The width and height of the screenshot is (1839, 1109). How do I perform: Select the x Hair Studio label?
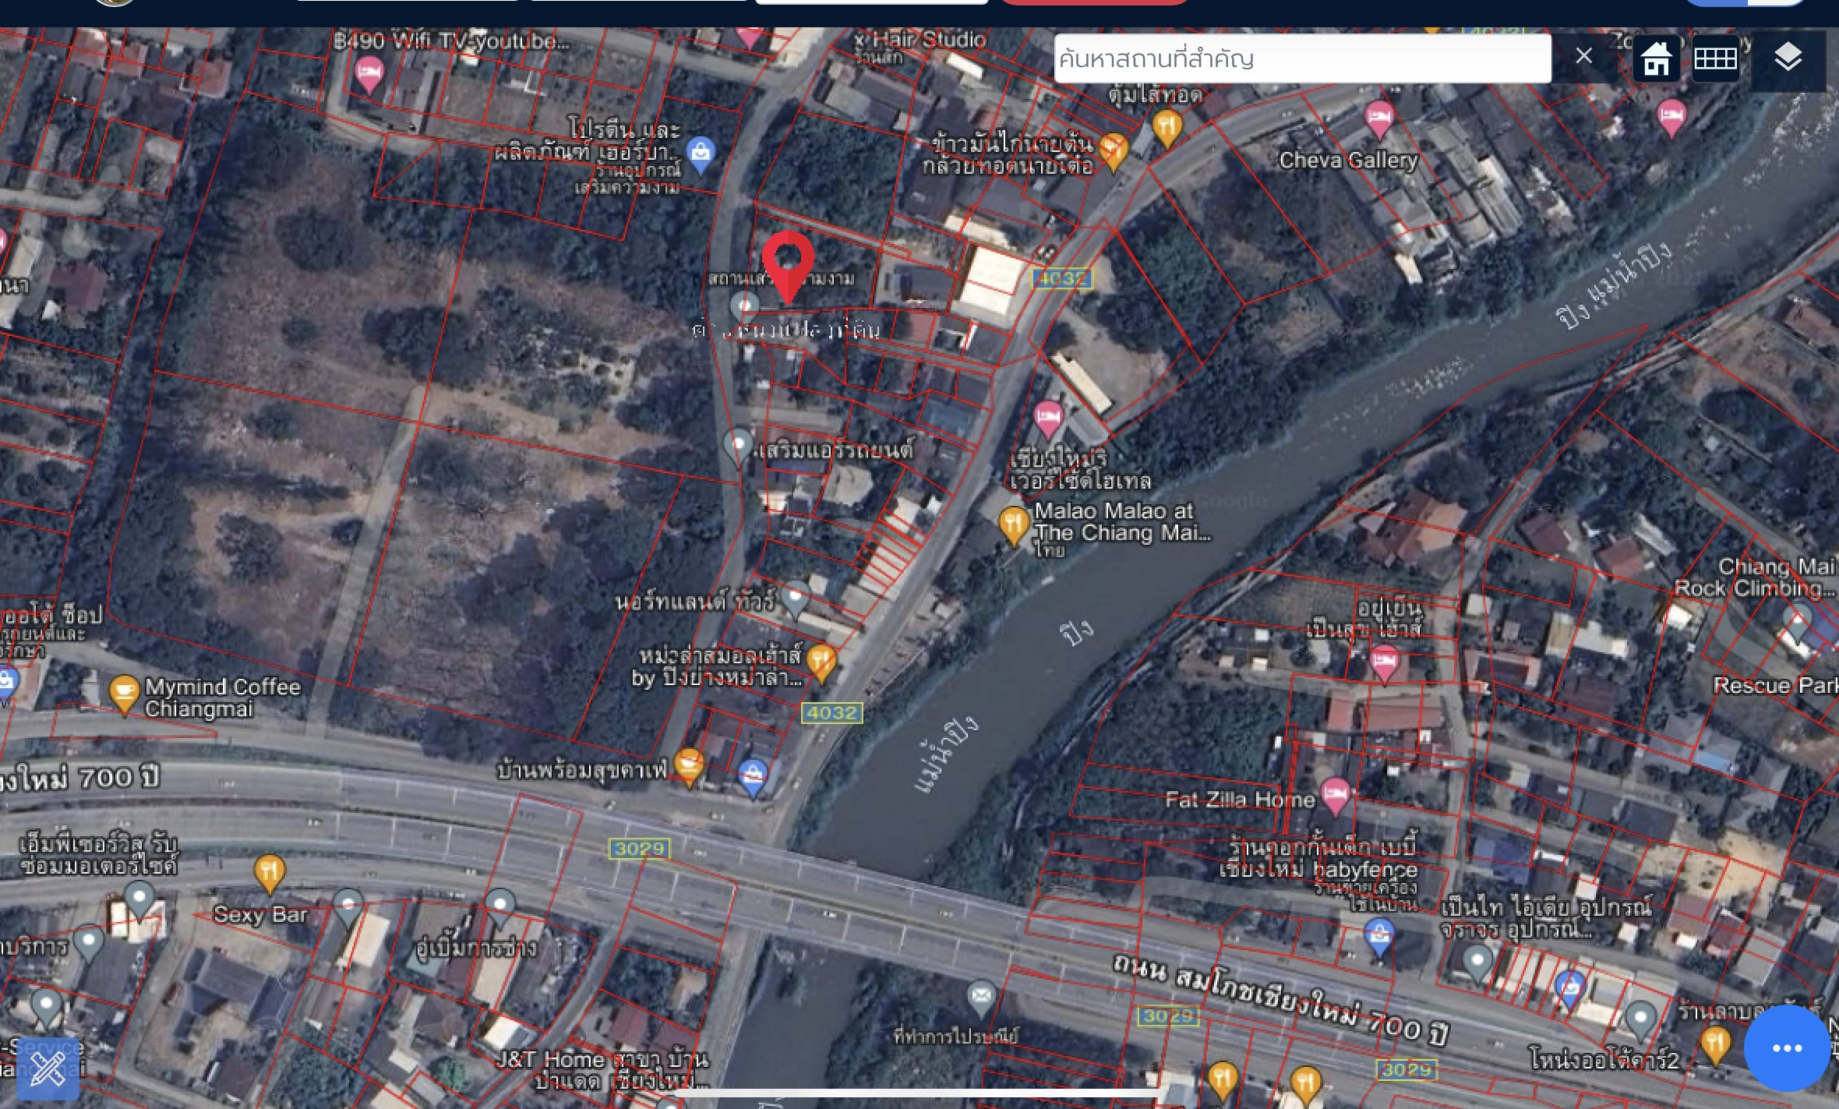coord(921,40)
